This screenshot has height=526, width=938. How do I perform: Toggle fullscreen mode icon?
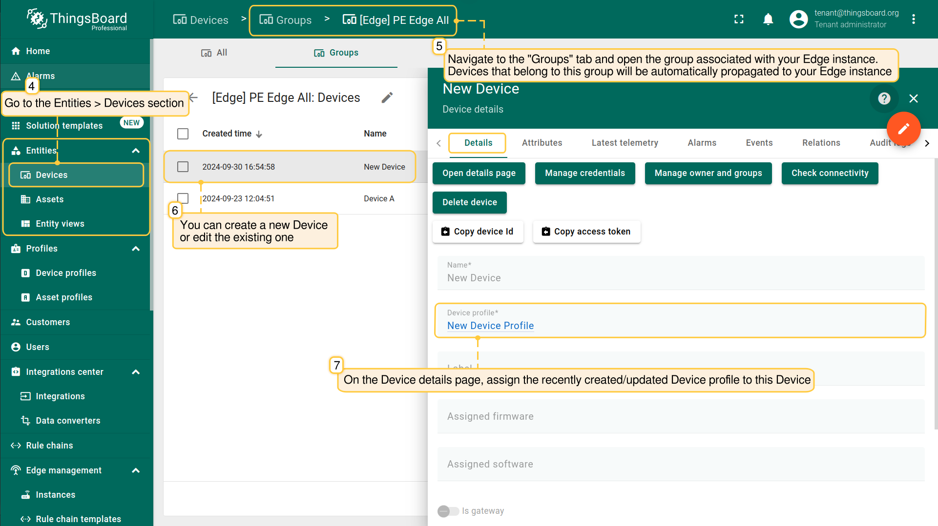(739, 19)
